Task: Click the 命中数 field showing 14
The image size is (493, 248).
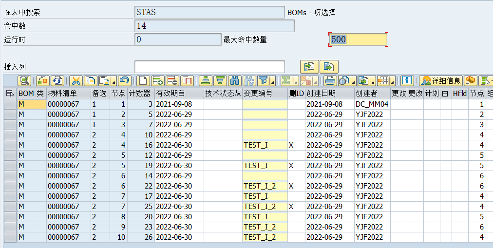Action: (214, 26)
